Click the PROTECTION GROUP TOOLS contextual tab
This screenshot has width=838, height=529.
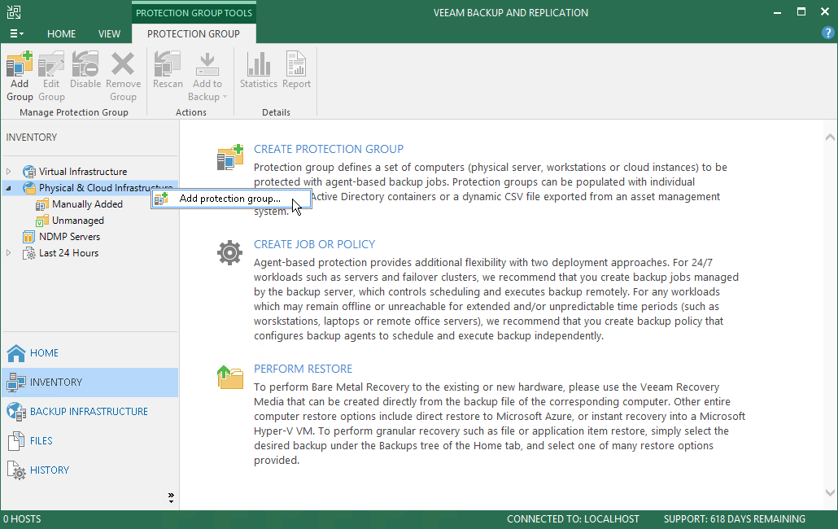click(194, 13)
